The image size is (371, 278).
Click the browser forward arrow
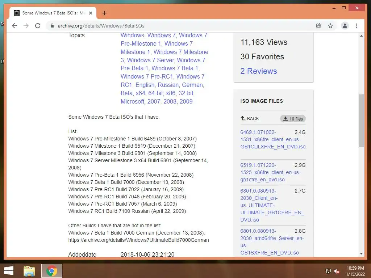[x=26, y=26]
